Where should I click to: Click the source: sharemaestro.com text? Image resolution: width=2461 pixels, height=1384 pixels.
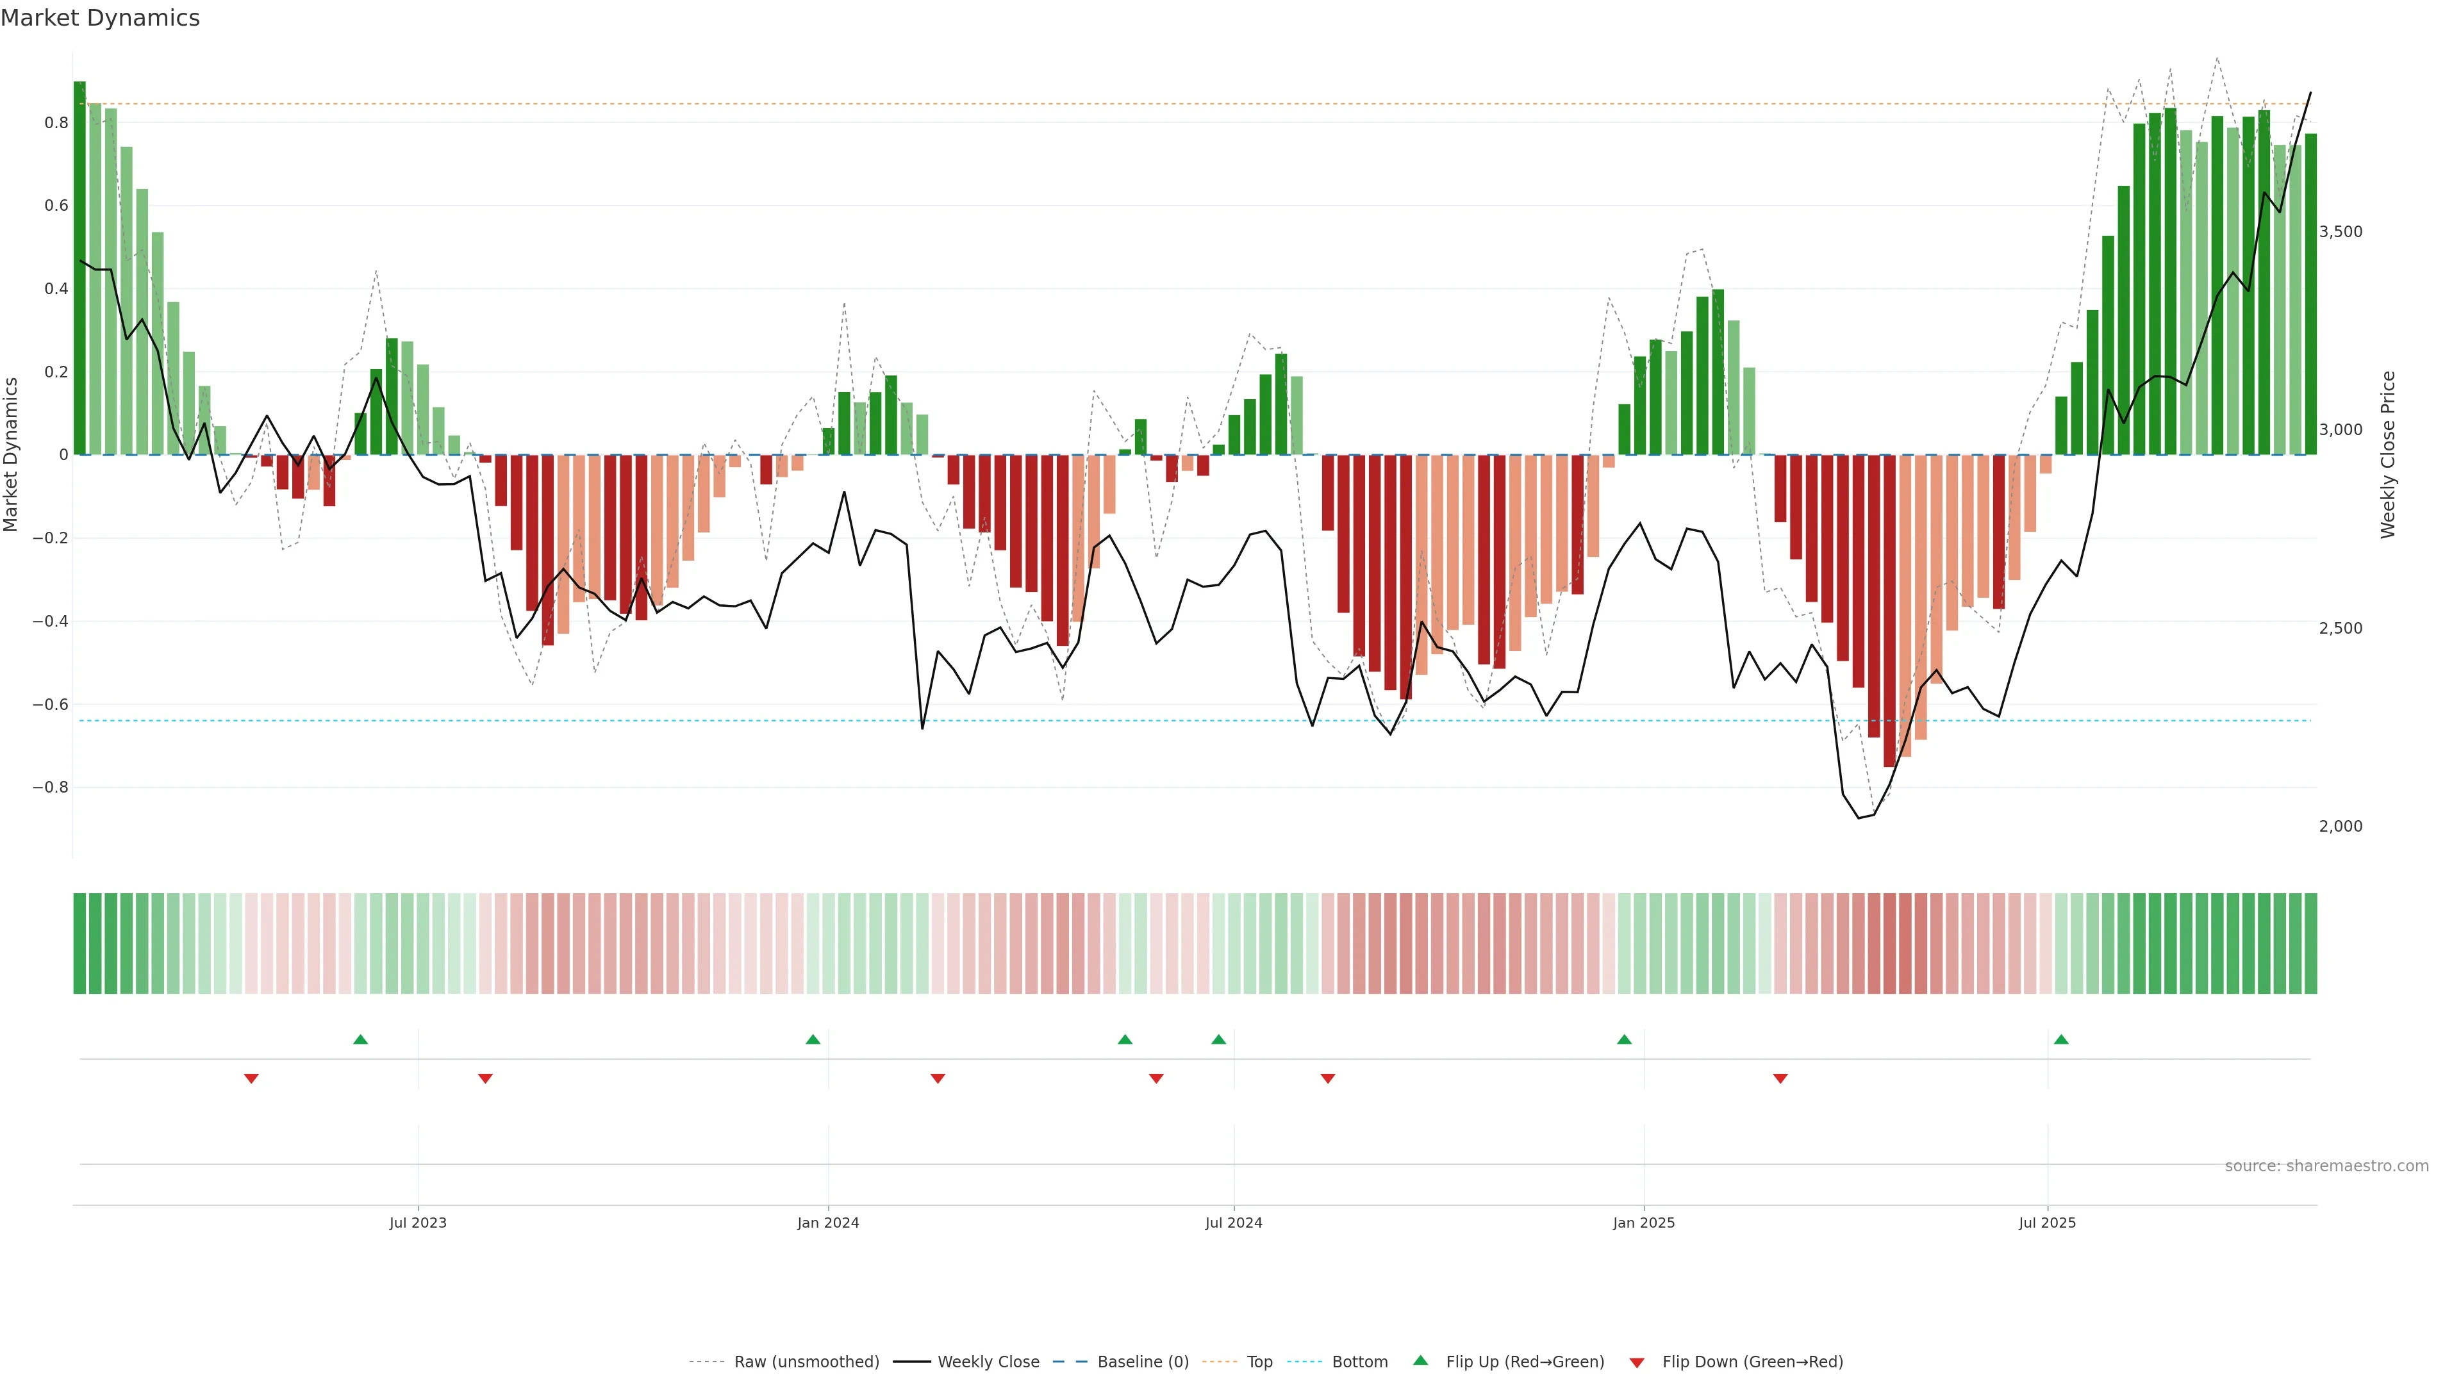(x=2326, y=1166)
